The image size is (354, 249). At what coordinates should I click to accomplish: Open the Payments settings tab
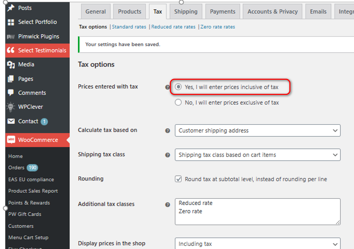(x=223, y=12)
